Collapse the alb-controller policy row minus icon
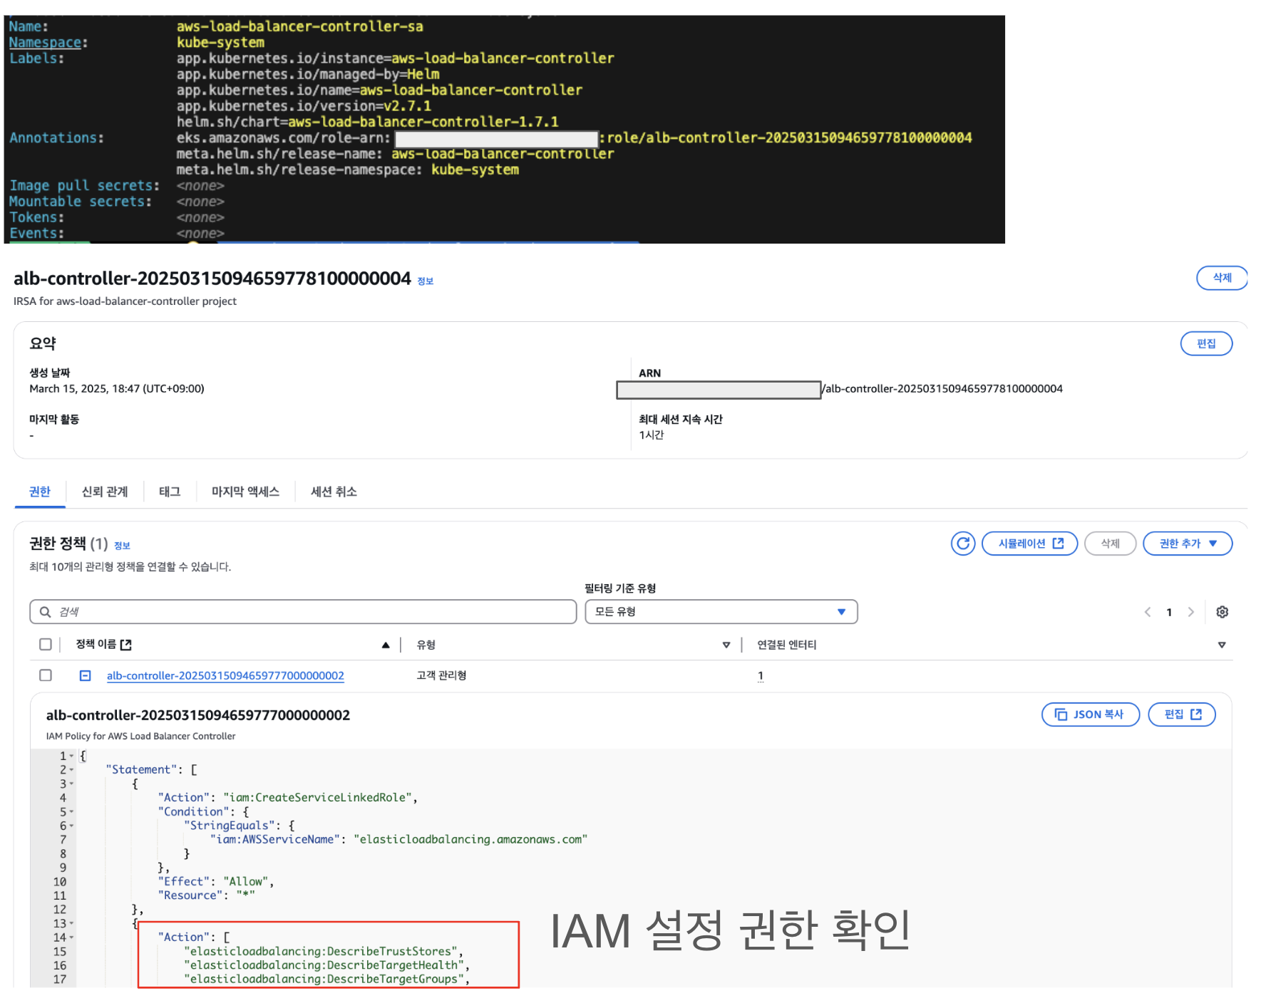The image size is (1266, 1003). tap(85, 675)
